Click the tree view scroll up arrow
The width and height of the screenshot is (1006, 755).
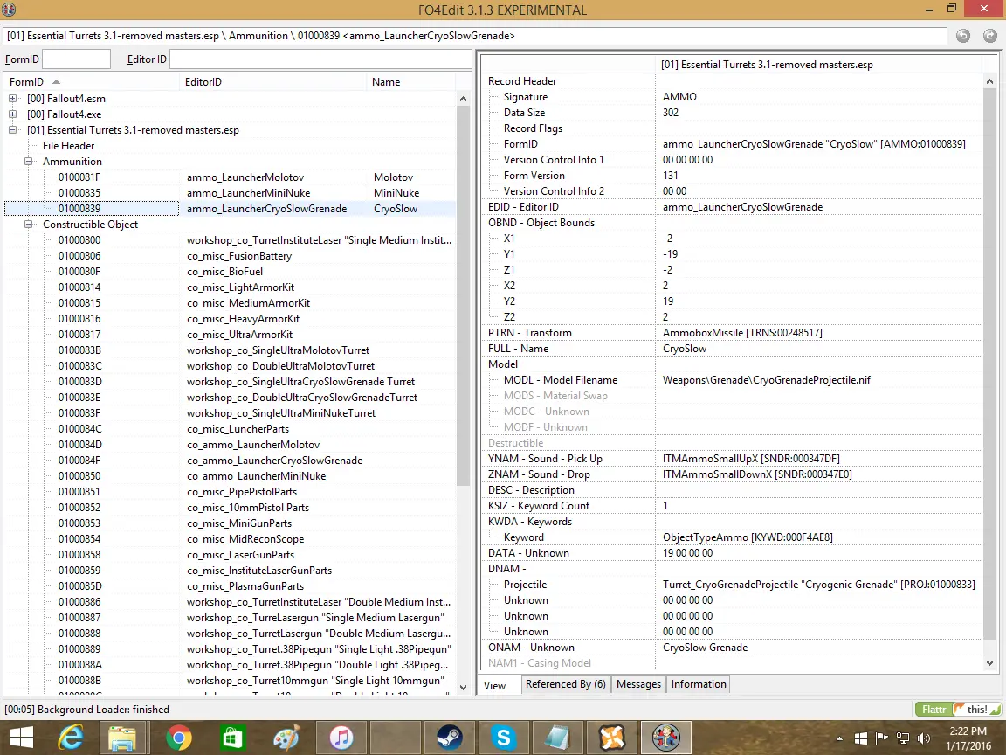tap(463, 99)
